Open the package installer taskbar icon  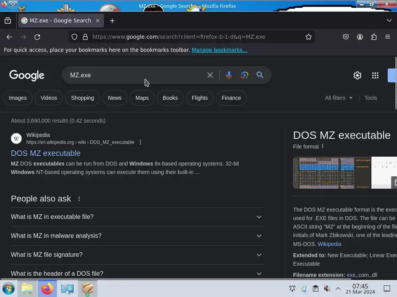[88, 288]
